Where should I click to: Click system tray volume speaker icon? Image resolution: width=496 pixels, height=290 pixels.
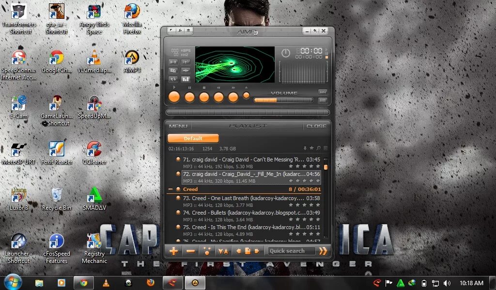coord(447,283)
